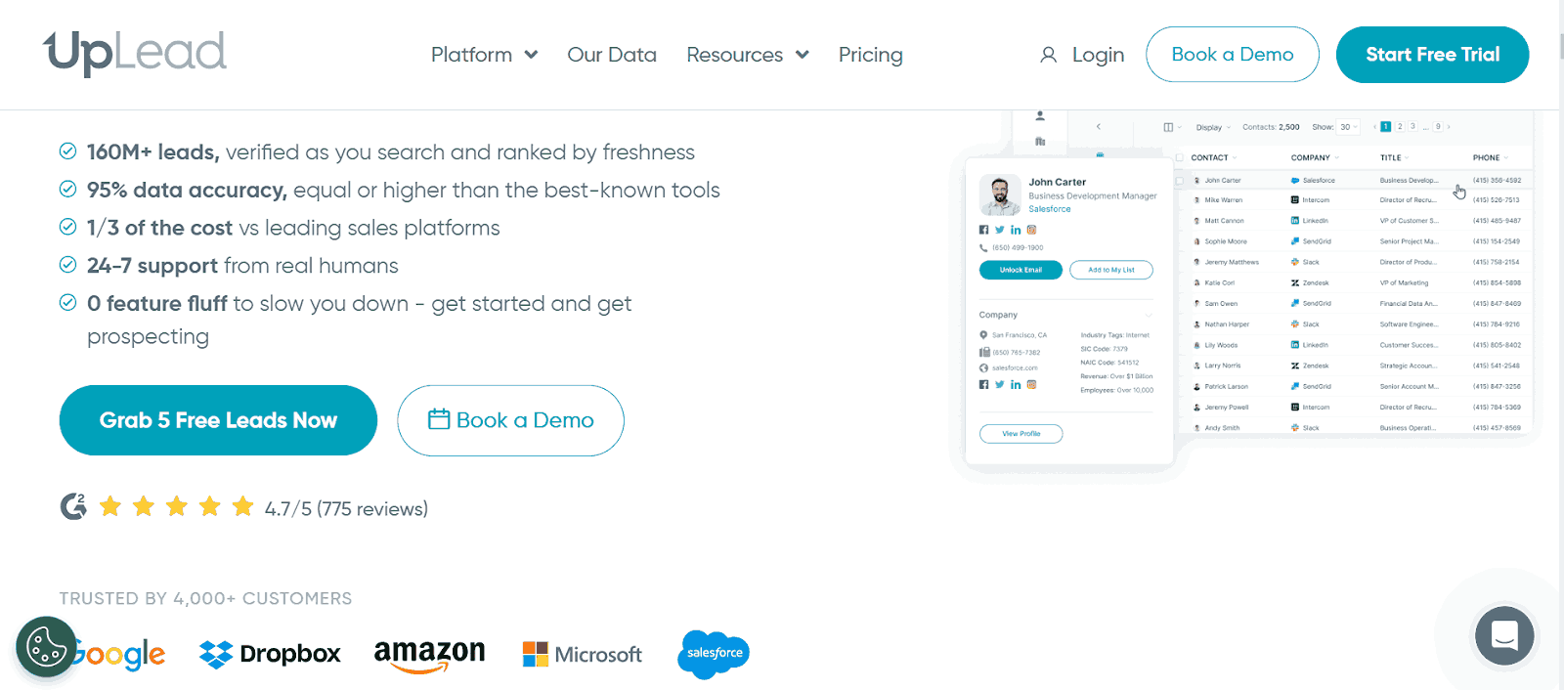Click Grab 5 Free Leads Now
1564x690 pixels.
(218, 420)
